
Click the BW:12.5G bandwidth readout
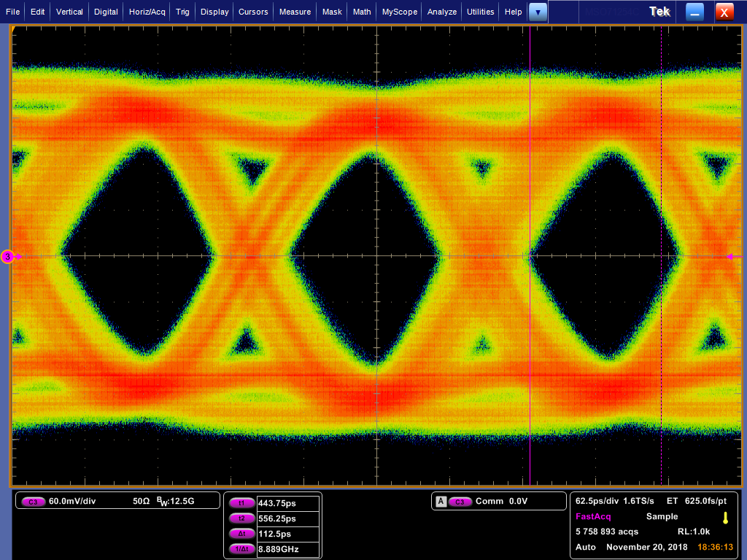click(175, 502)
